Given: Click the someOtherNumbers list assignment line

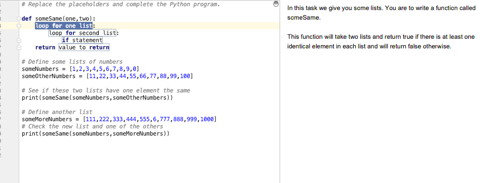Looking at the screenshot, I should [x=107, y=76].
